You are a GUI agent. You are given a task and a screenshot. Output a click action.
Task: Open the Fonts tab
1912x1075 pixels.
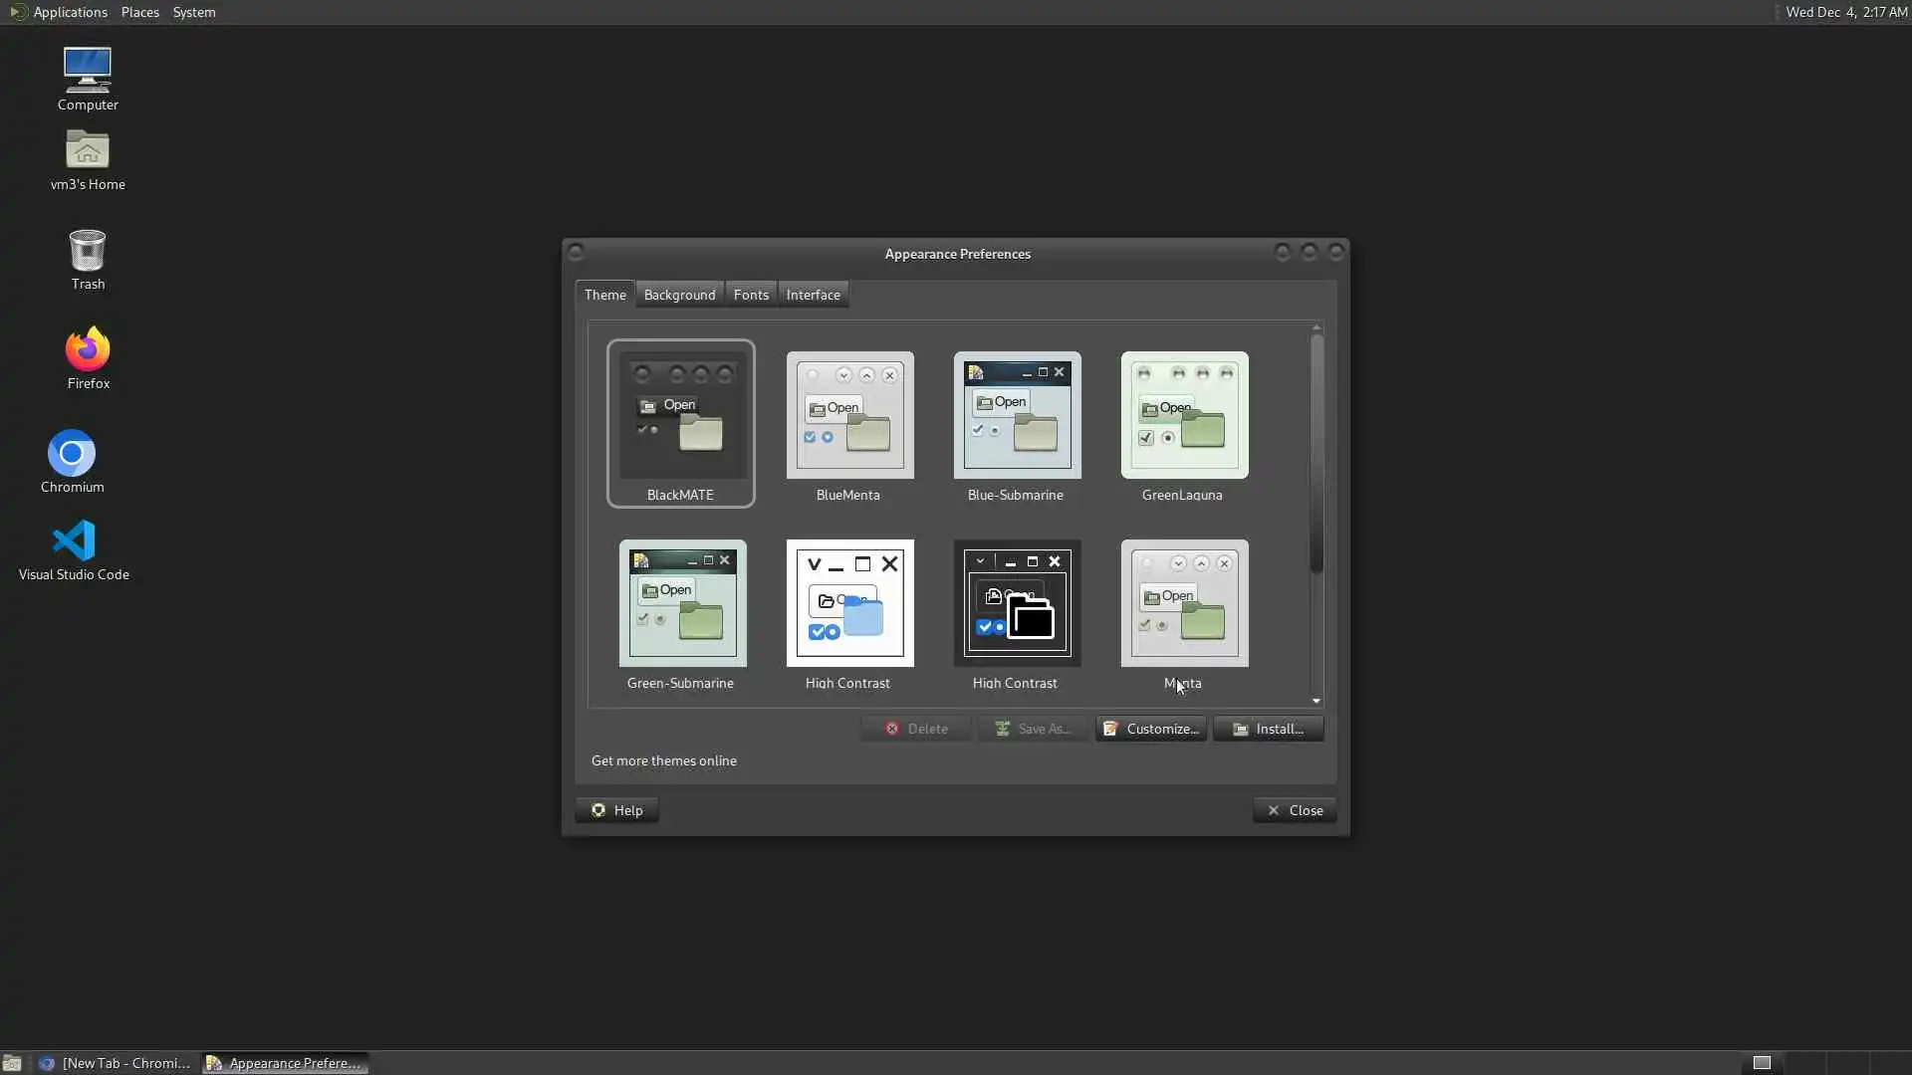751,295
